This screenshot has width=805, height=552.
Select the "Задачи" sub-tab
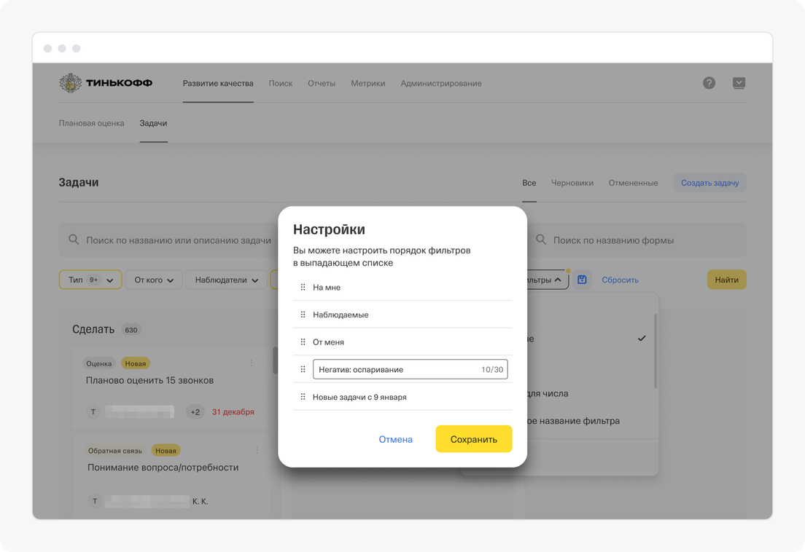click(x=154, y=123)
